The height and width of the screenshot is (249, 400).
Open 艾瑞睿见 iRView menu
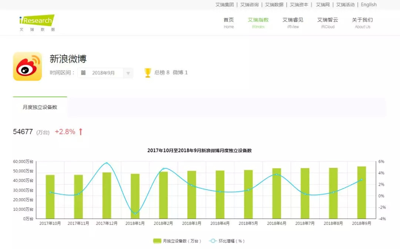tap(293, 23)
